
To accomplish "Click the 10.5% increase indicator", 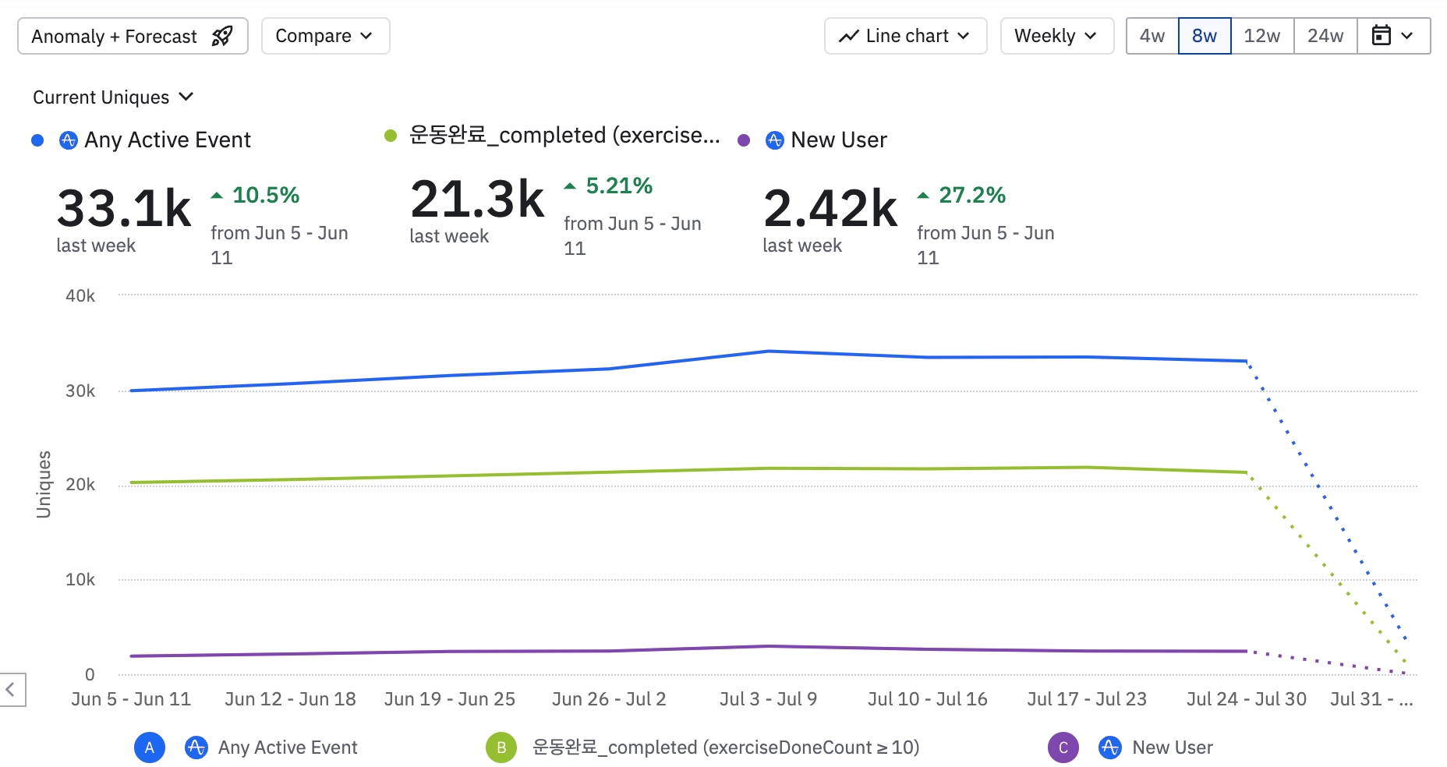I will (256, 195).
